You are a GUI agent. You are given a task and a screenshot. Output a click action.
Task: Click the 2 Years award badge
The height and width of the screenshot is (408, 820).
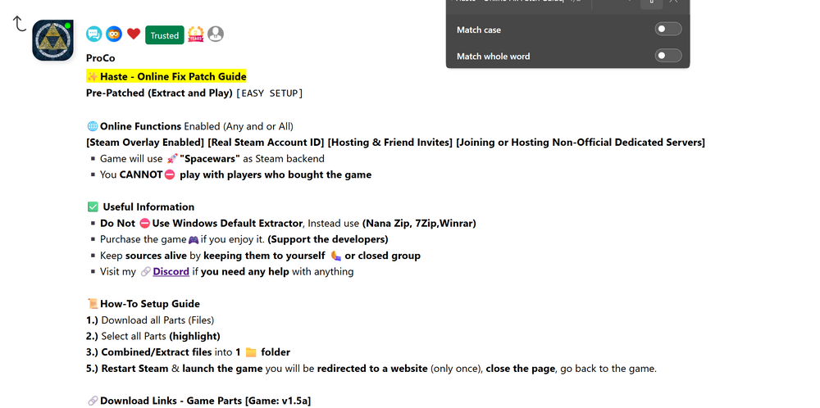click(196, 34)
